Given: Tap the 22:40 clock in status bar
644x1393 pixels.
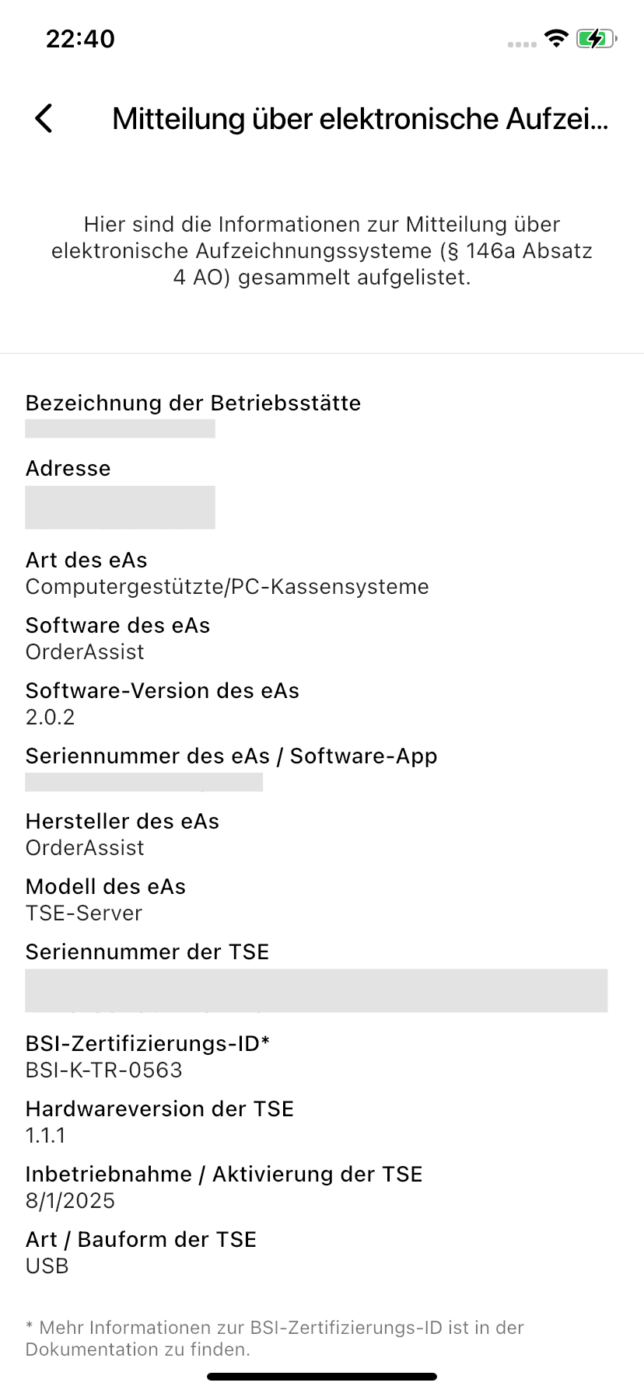Looking at the screenshot, I should coord(80,39).
